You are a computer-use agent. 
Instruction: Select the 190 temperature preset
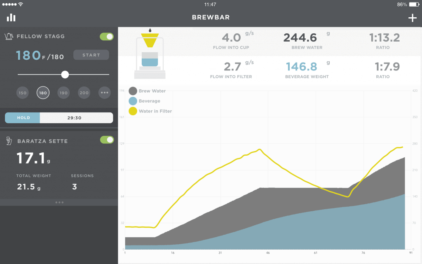[63, 93]
